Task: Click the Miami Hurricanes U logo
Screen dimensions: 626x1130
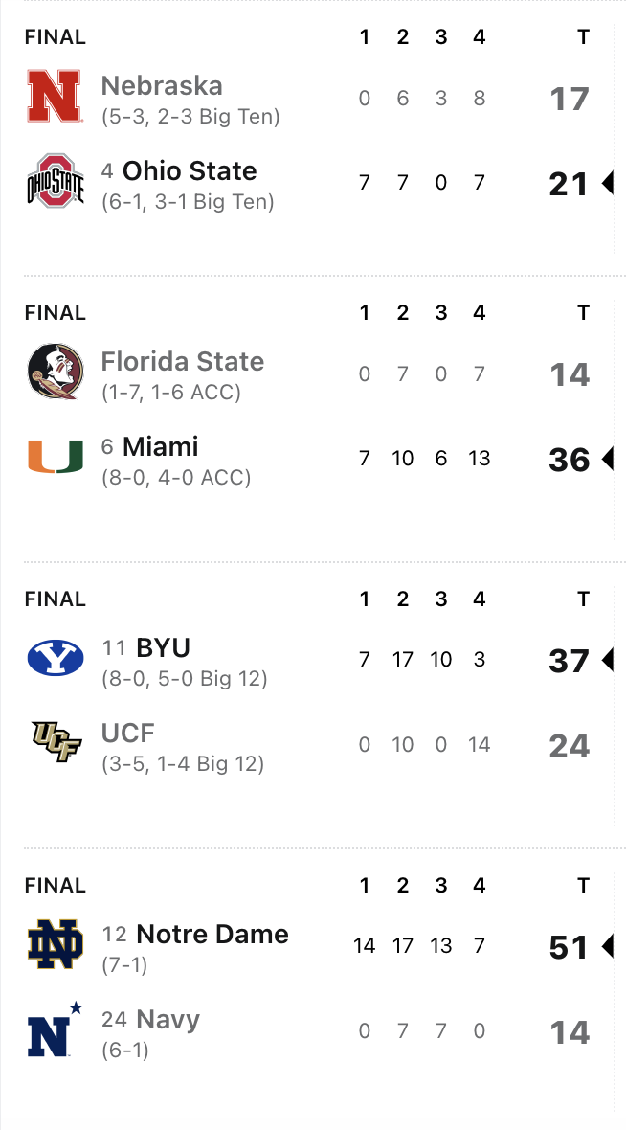Action: (x=55, y=457)
